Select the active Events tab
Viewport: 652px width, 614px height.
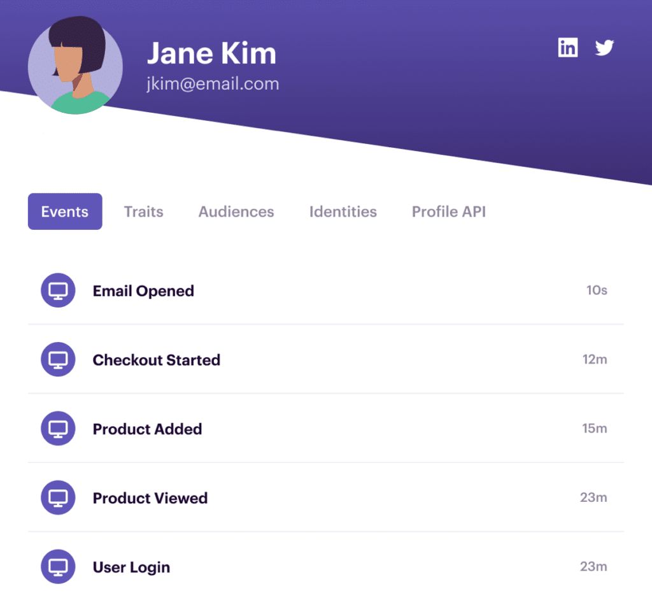click(65, 211)
